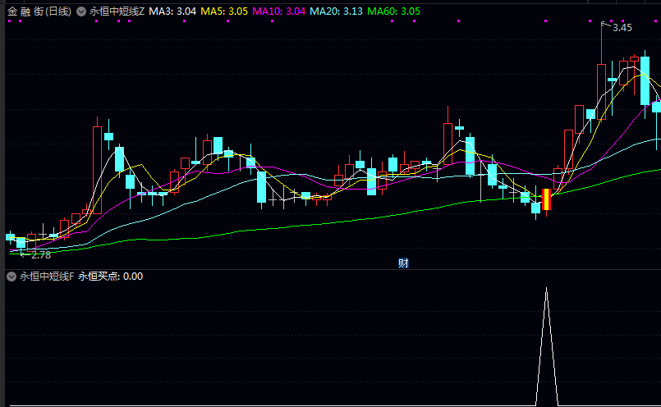
Task: Click the white buy-point spike peak
Action: (x=546, y=289)
